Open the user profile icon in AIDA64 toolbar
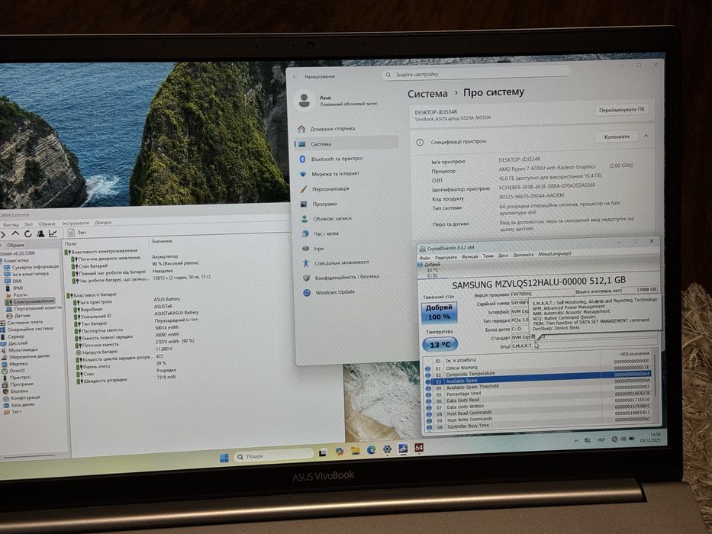Screen dimensions: 712x534 [x=40, y=233]
